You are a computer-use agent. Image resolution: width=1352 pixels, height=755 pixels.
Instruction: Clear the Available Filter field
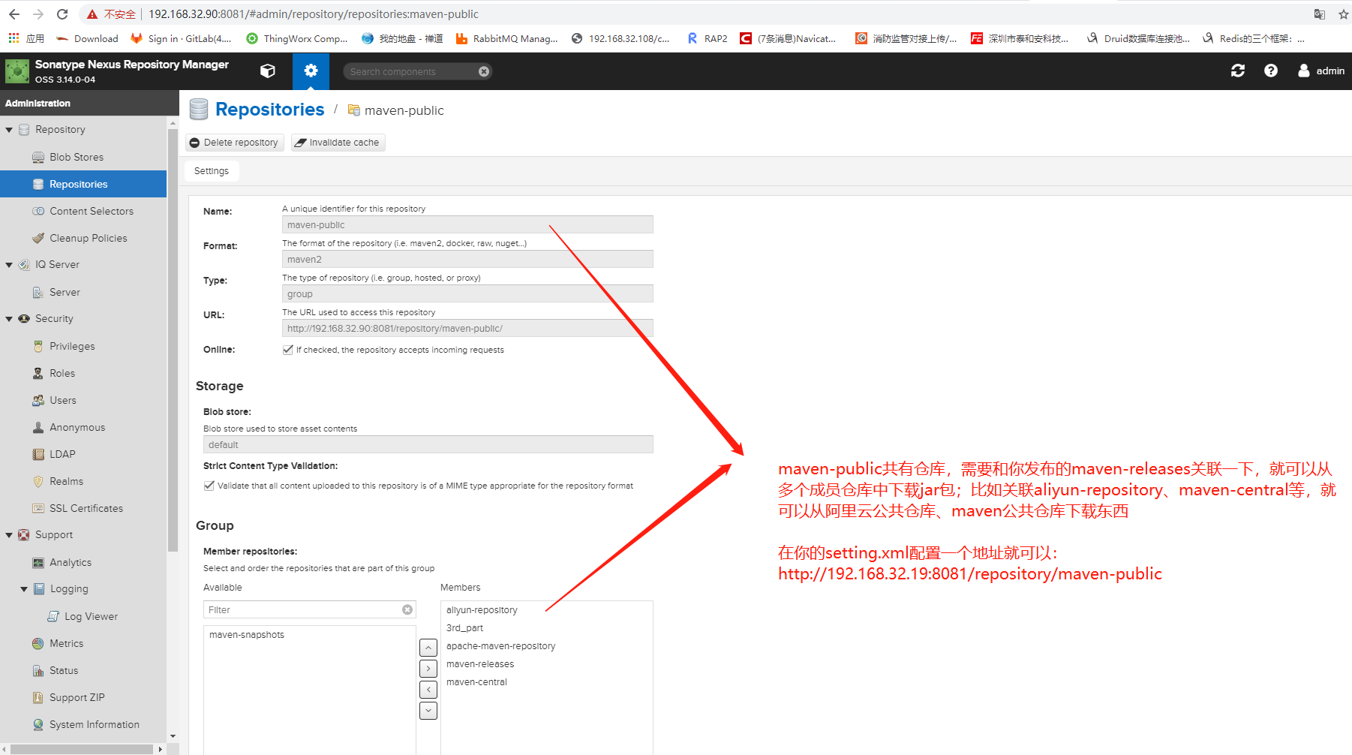pos(407,609)
